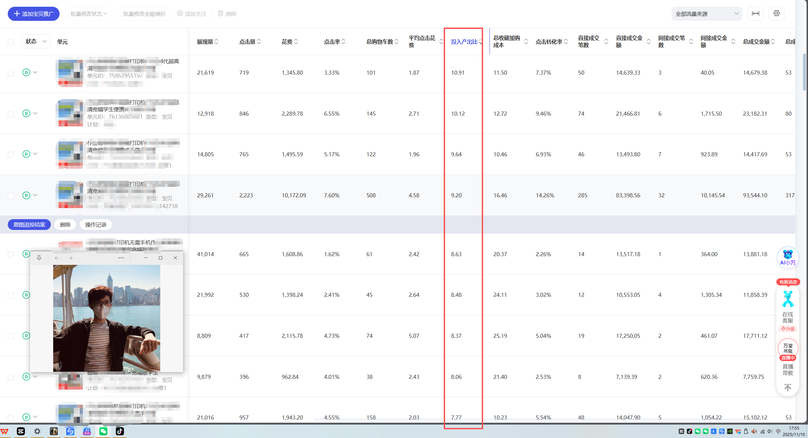Click the 添加宝贝推广 button
The width and height of the screenshot is (808, 438).
coord(34,14)
